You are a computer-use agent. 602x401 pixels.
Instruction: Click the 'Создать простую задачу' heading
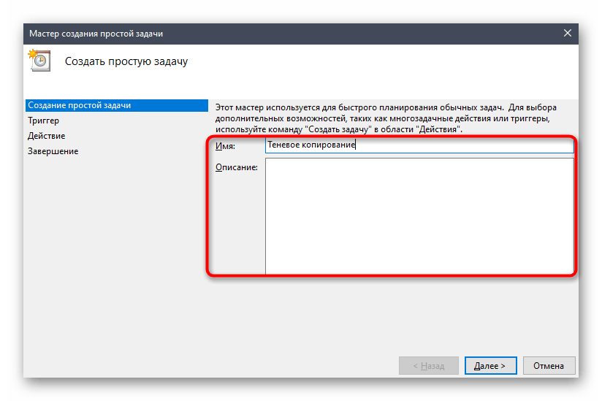[x=126, y=61]
